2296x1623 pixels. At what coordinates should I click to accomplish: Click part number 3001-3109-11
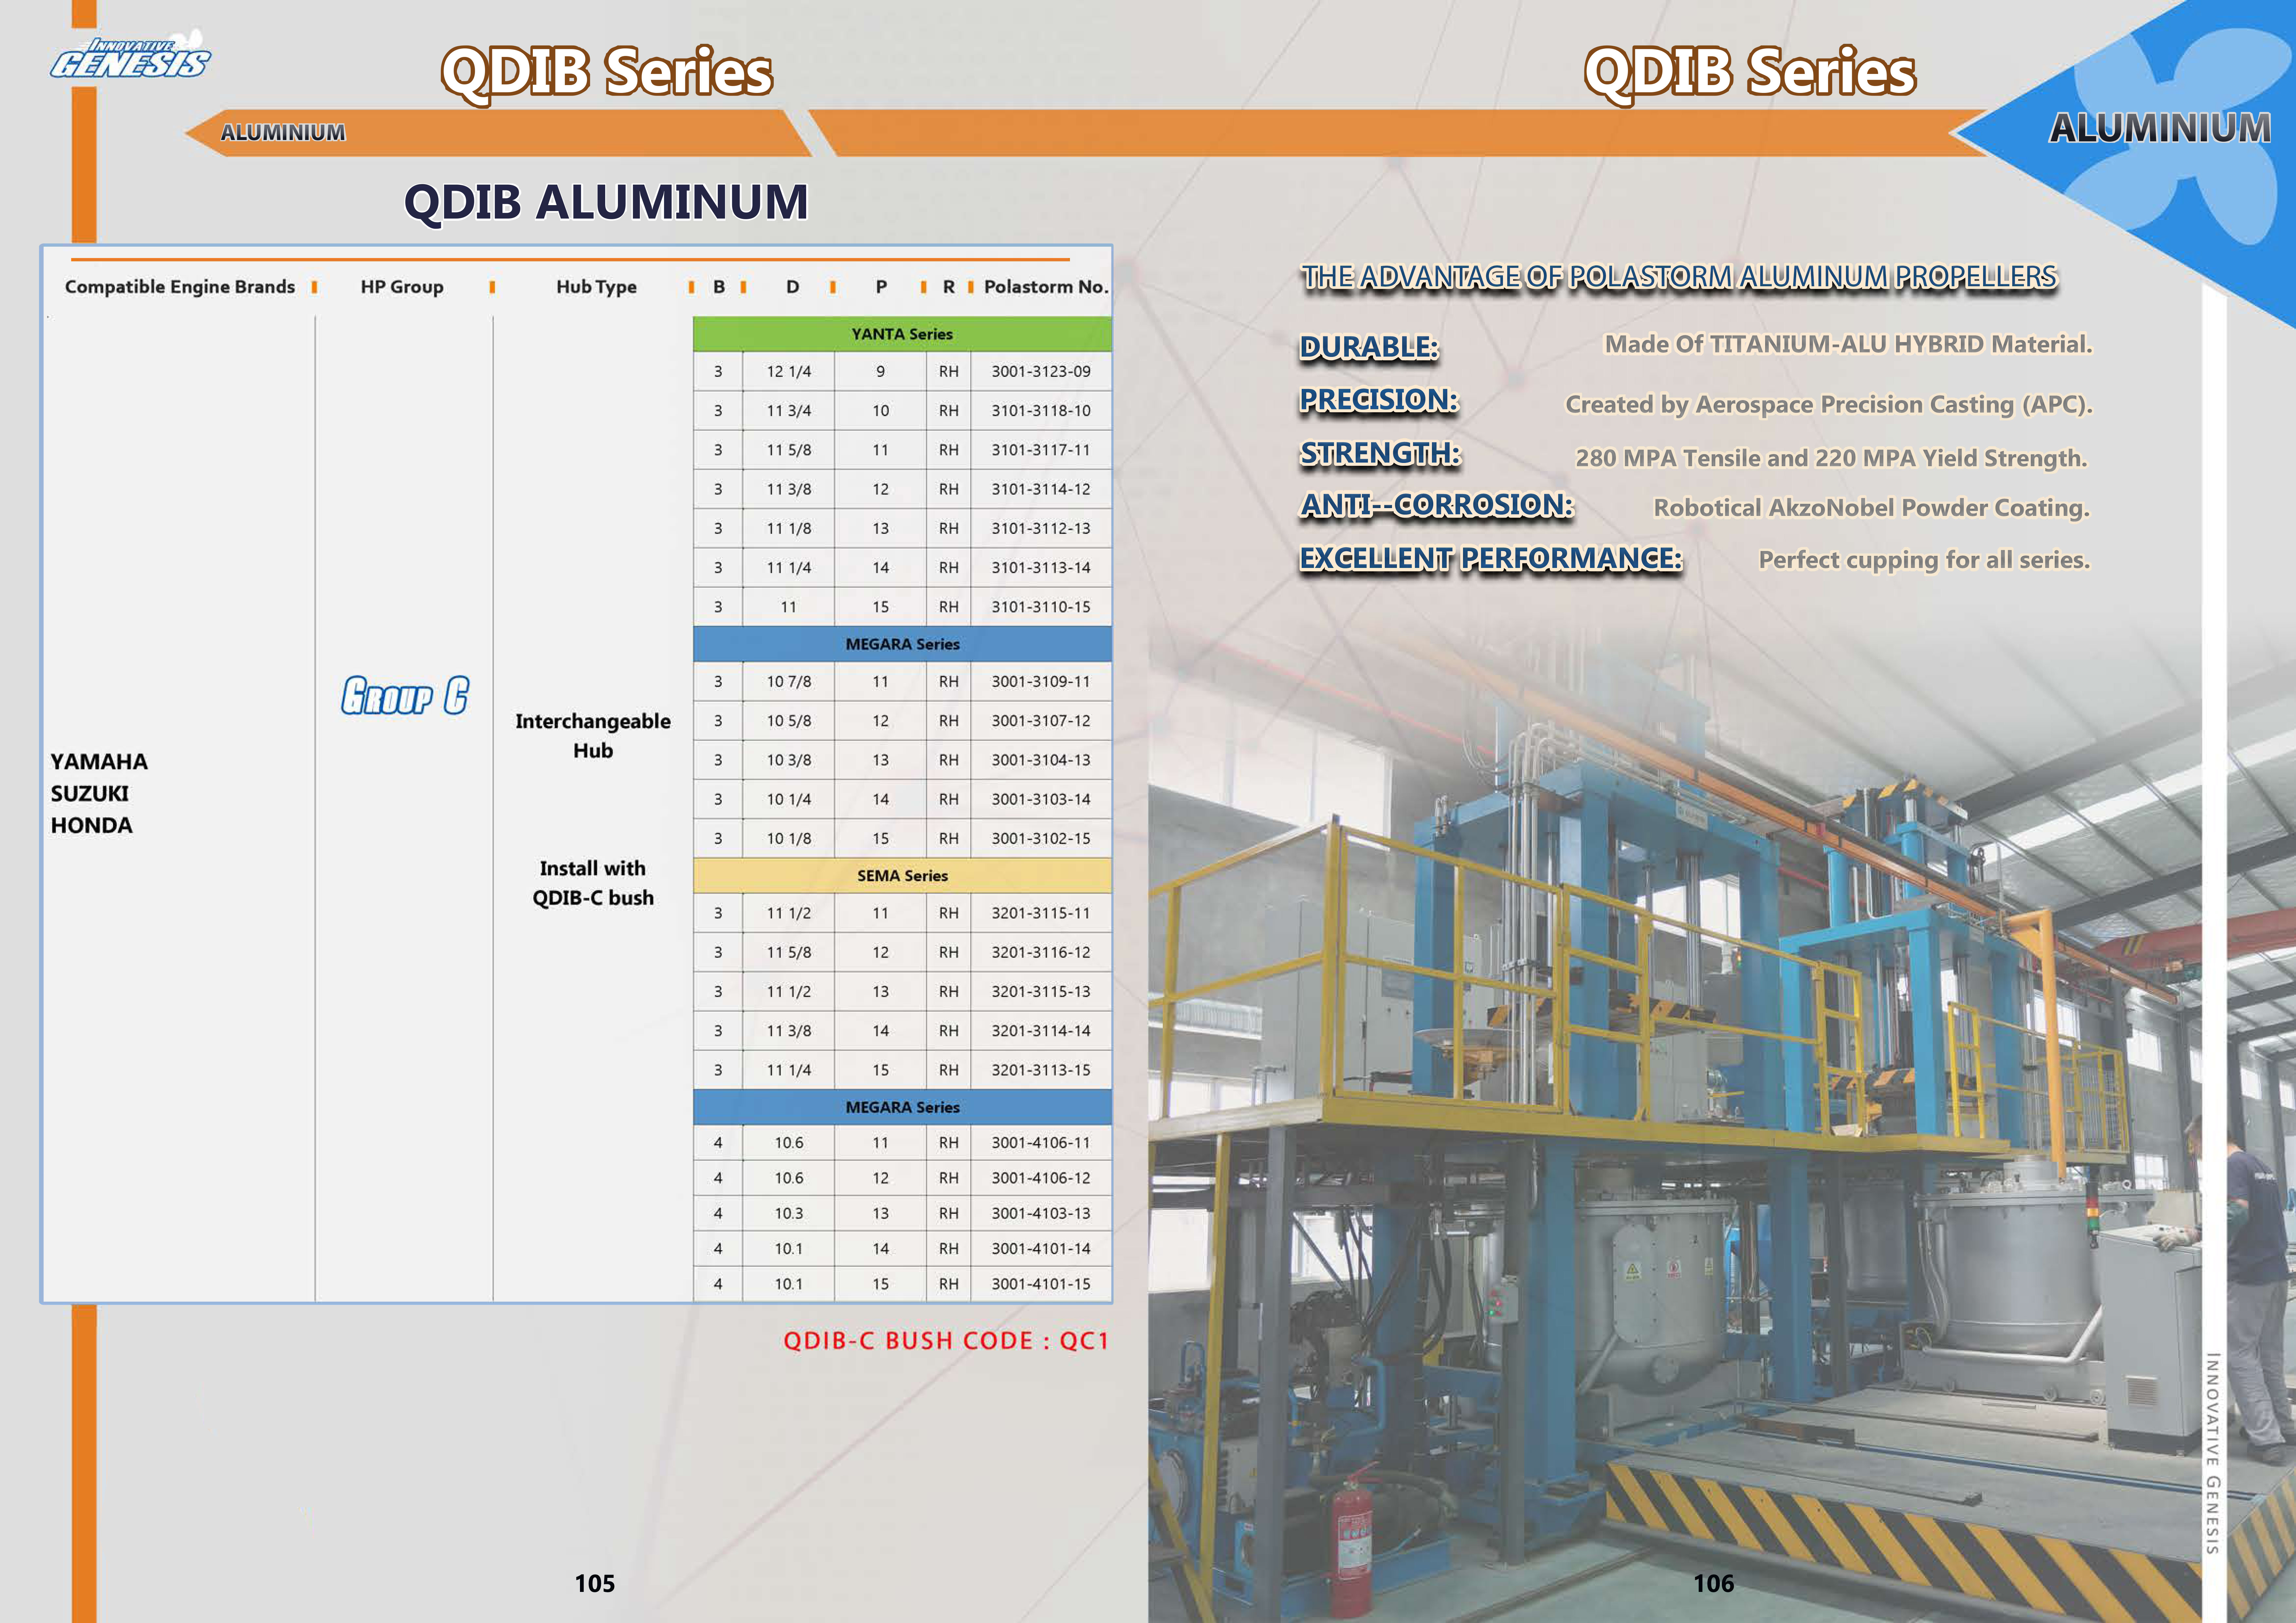point(1041,681)
